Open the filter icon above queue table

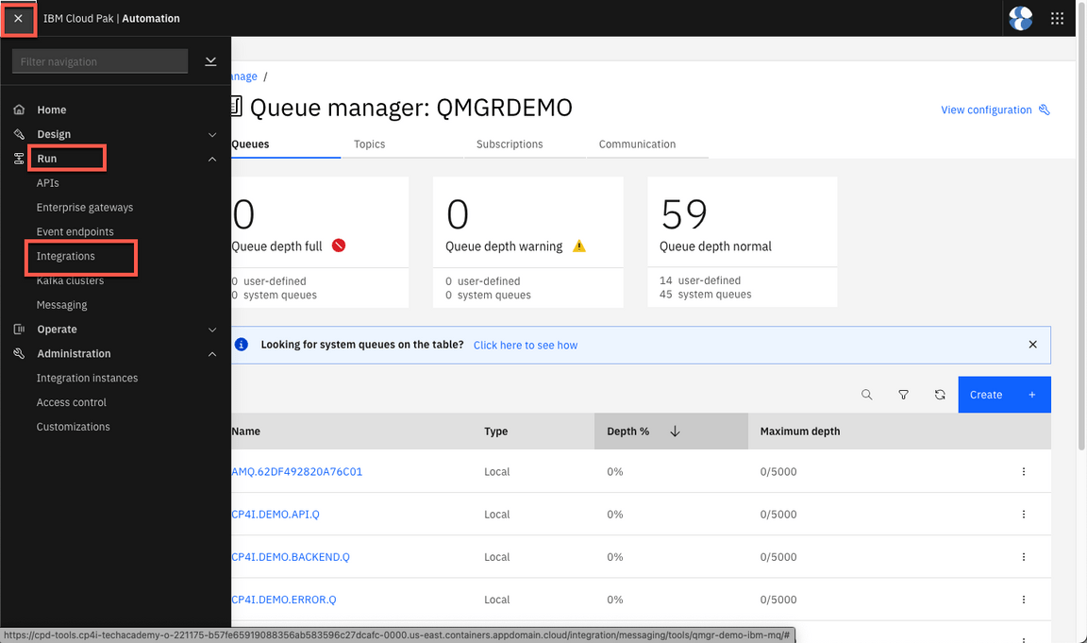pos(903,395)
